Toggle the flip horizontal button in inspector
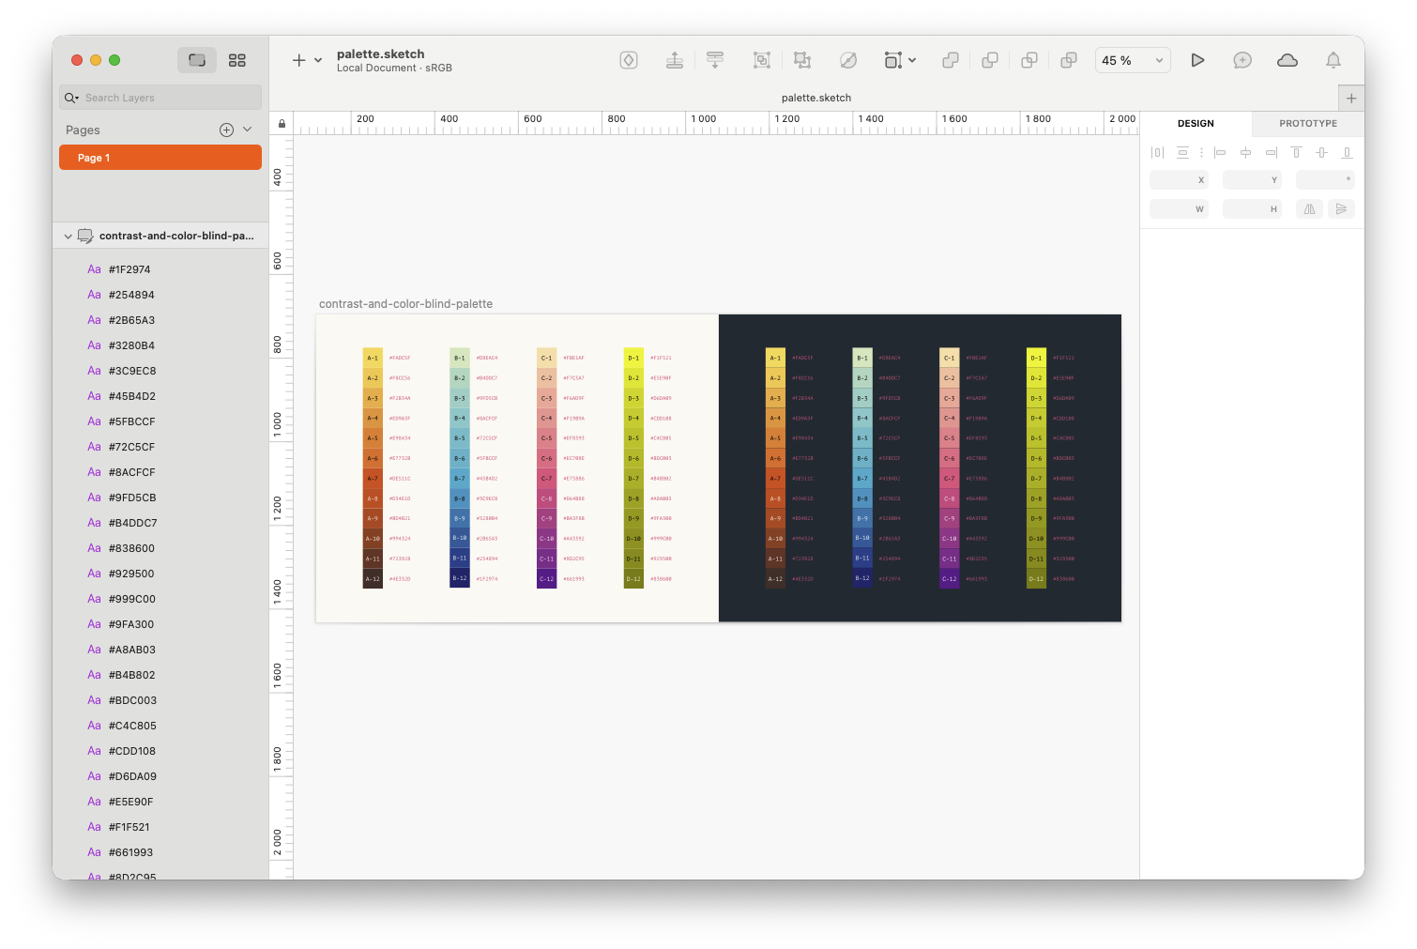Viewport: 1417px width, 949px height. (1309, 209)
